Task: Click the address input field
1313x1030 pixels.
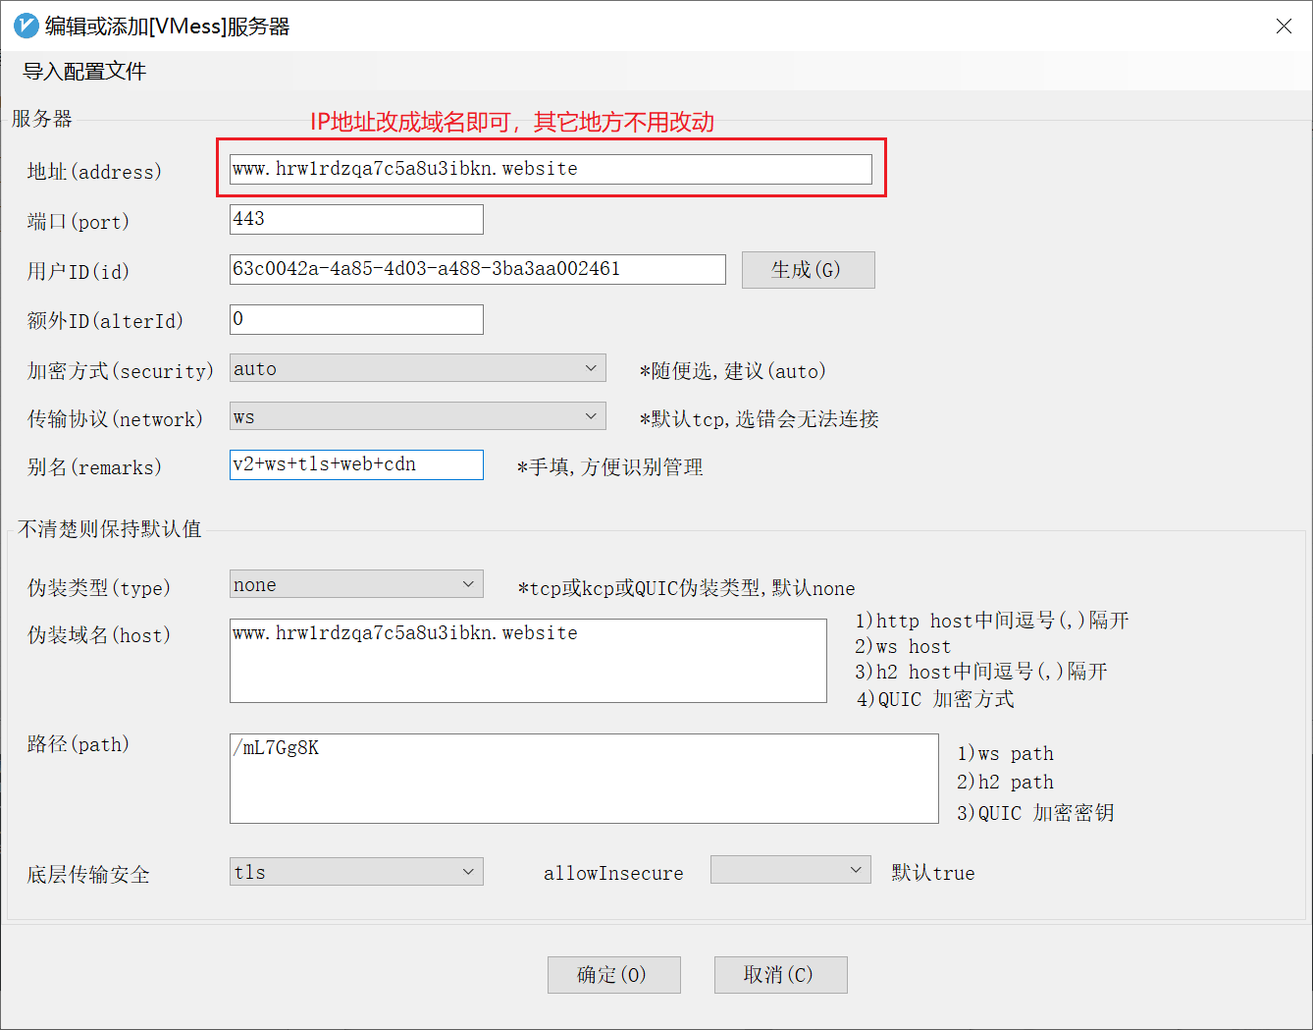Action: click(x=551, y=169)
